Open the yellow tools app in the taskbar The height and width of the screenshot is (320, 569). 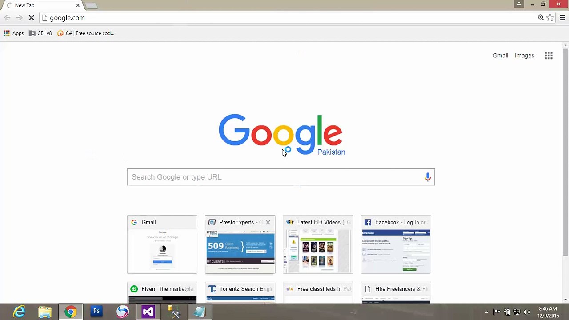click(x=174, y=312)
